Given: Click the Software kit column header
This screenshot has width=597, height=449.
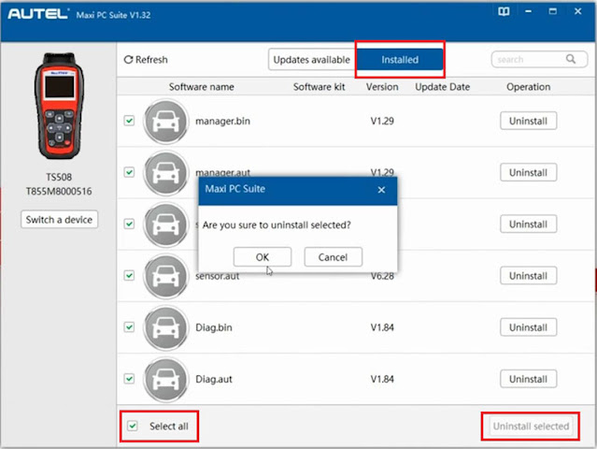Looking at the screenshot, I should point(320,87).
